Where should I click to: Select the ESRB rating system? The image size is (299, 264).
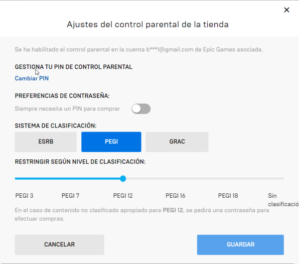point(46,142)
